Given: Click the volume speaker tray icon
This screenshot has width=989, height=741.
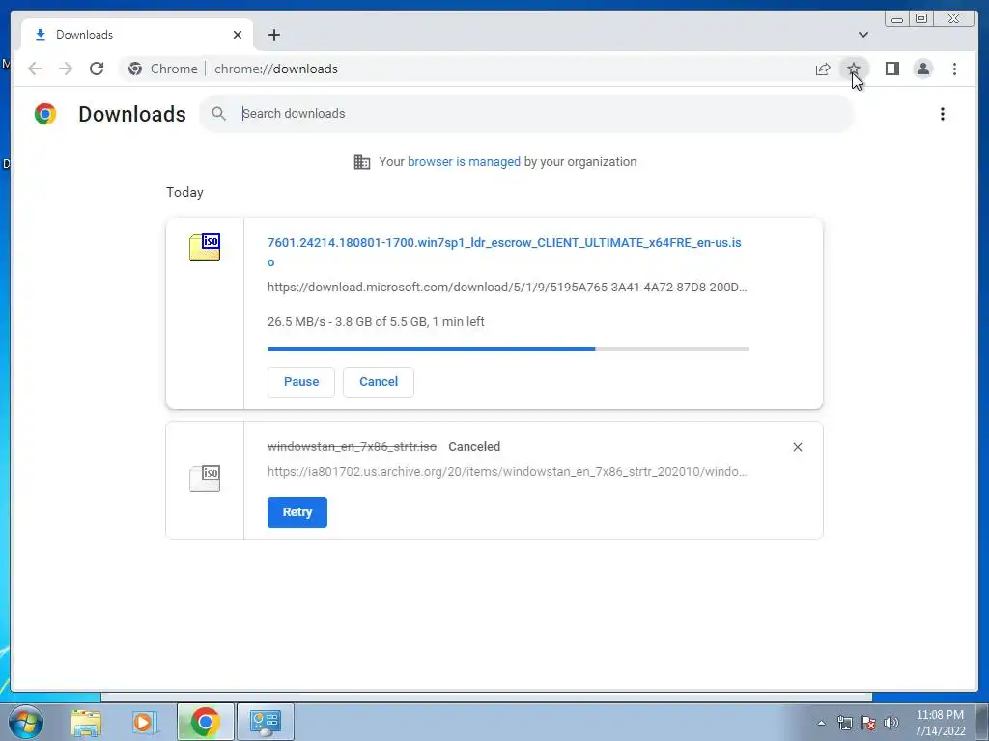Looking at the screenshot, I should (890, 723).
